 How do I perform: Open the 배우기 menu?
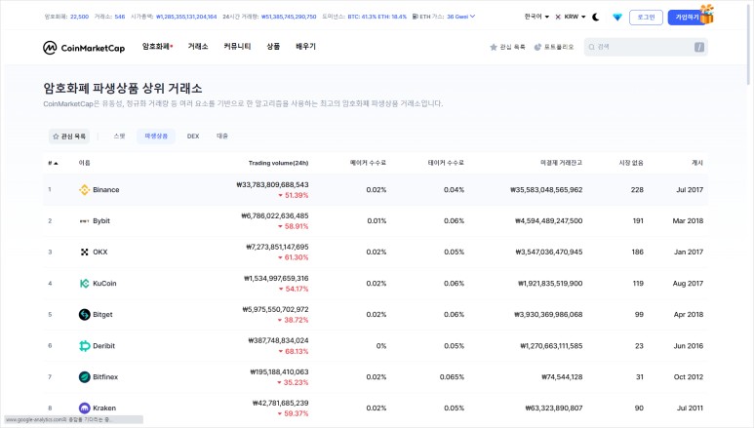305,46
